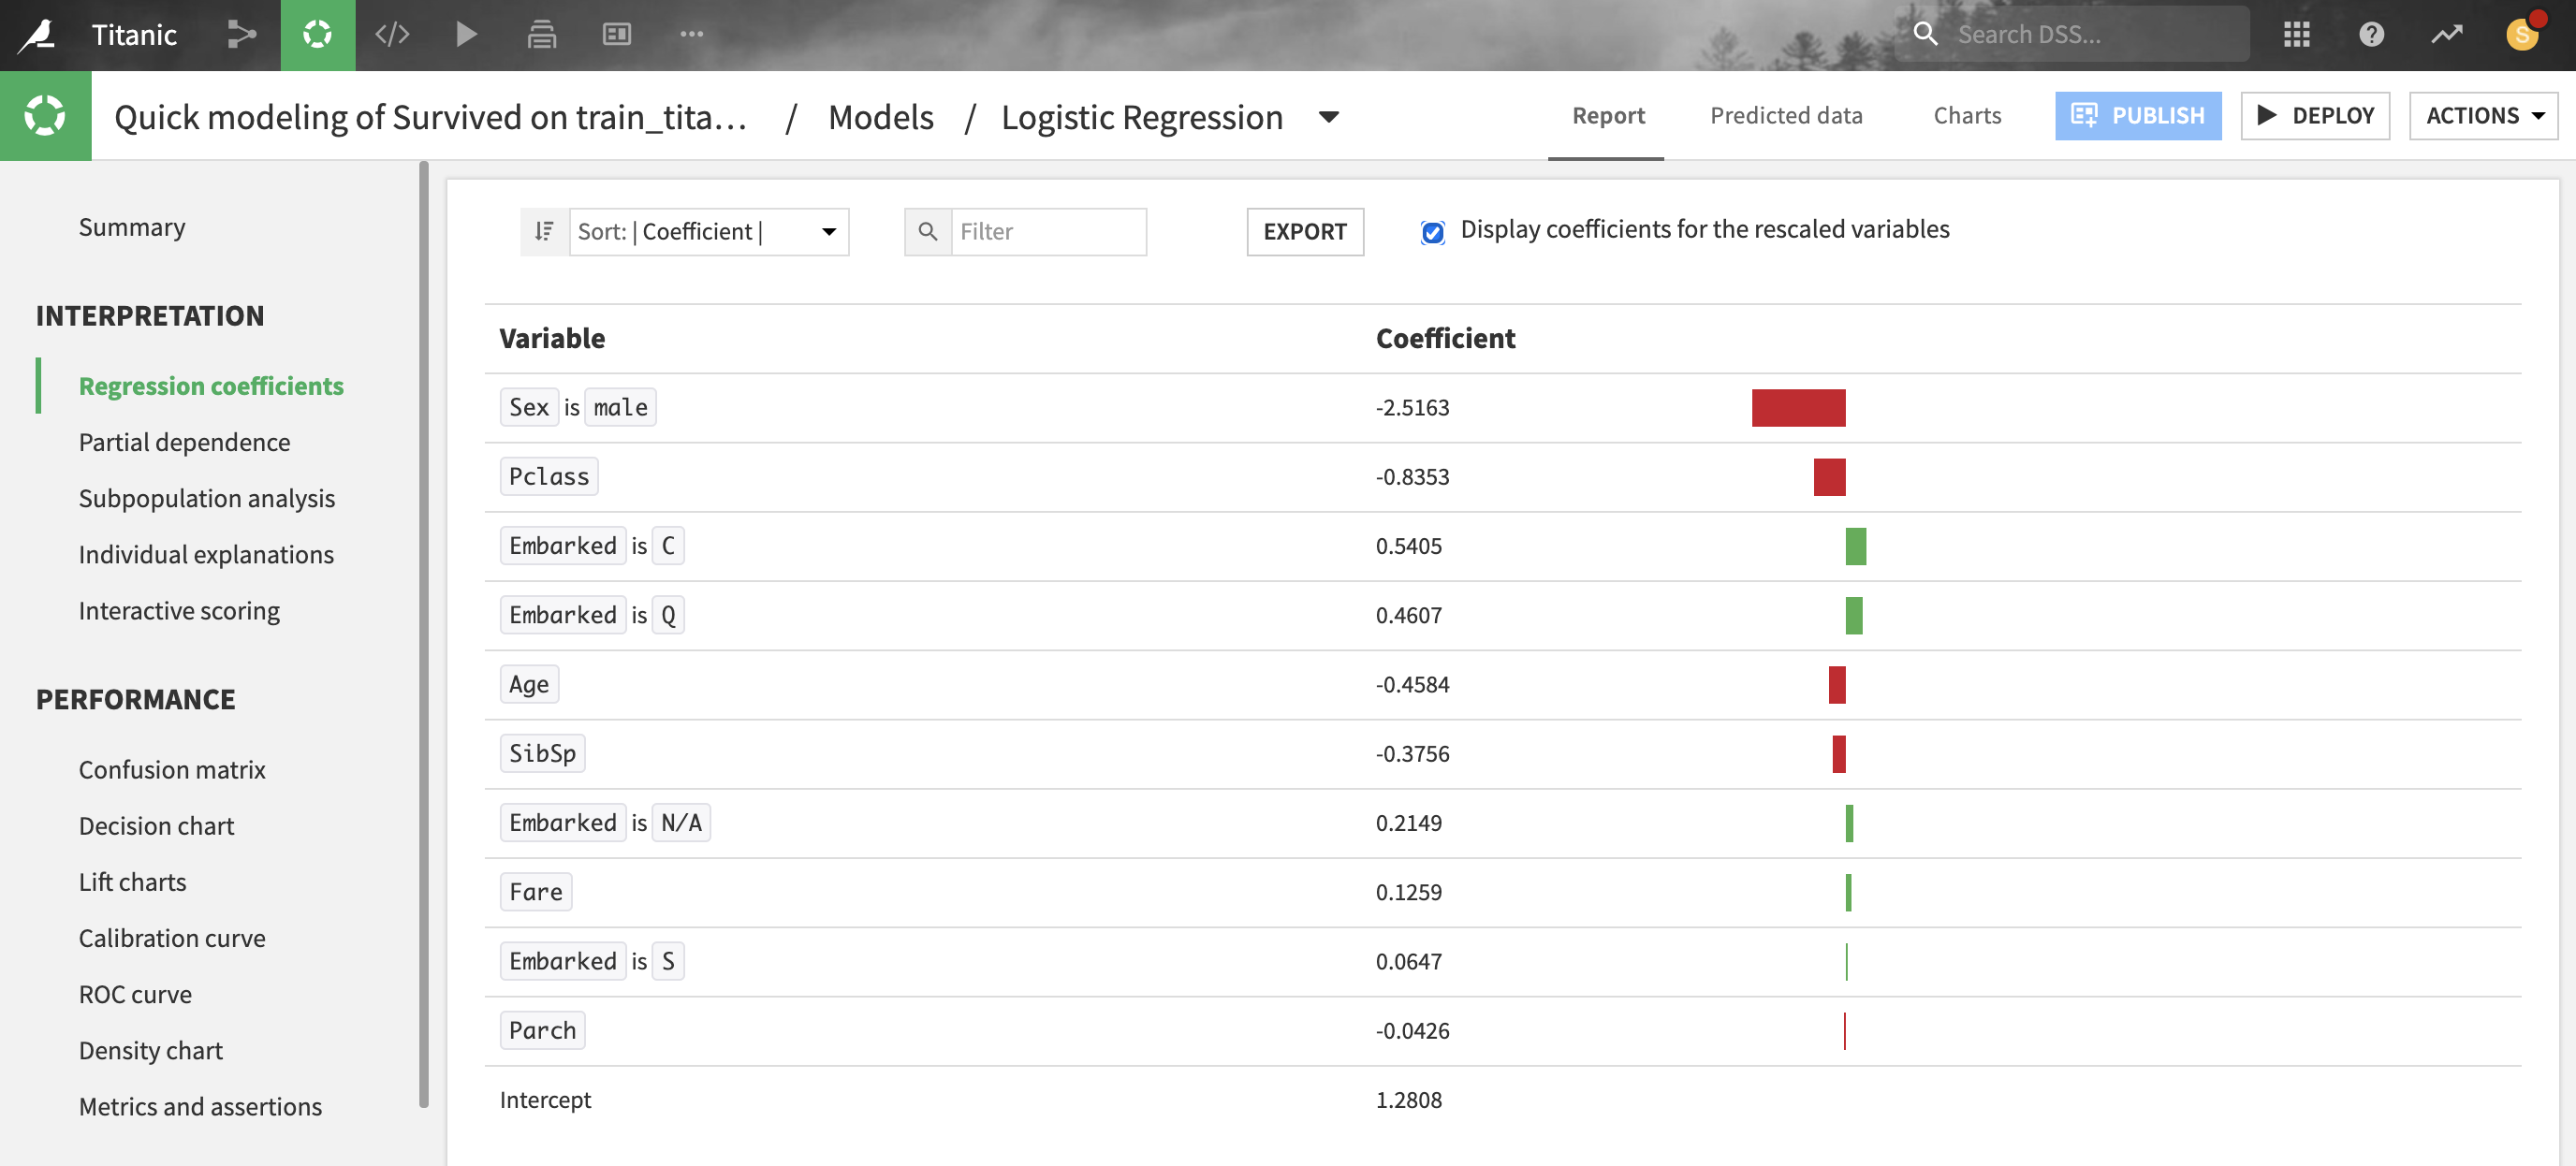Click the PUBLISH button
This screenshot has width=2576, height=1166.
[2139, 115]
